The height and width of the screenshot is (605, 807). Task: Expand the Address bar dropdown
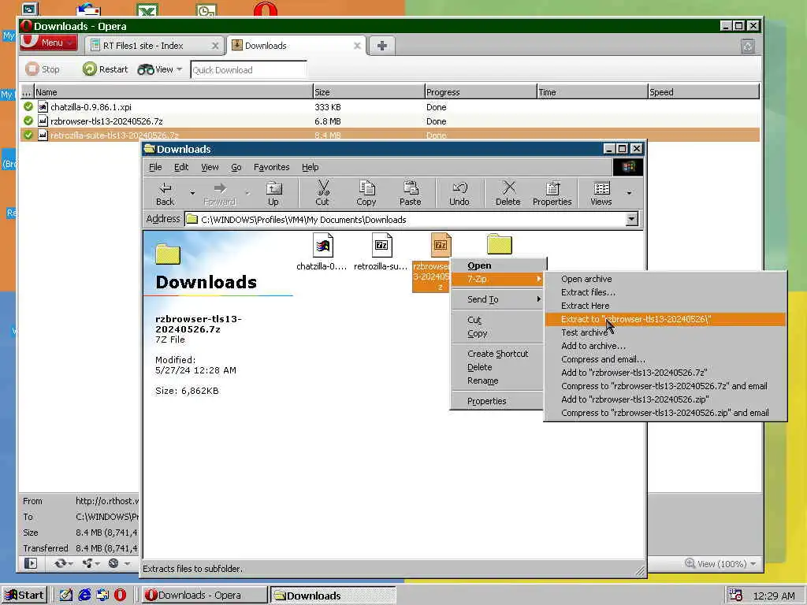pyautogui.click(x=631, y=220)
